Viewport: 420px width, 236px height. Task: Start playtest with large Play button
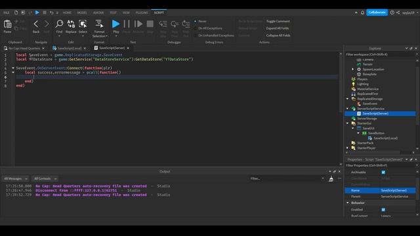tap(115, 24)
